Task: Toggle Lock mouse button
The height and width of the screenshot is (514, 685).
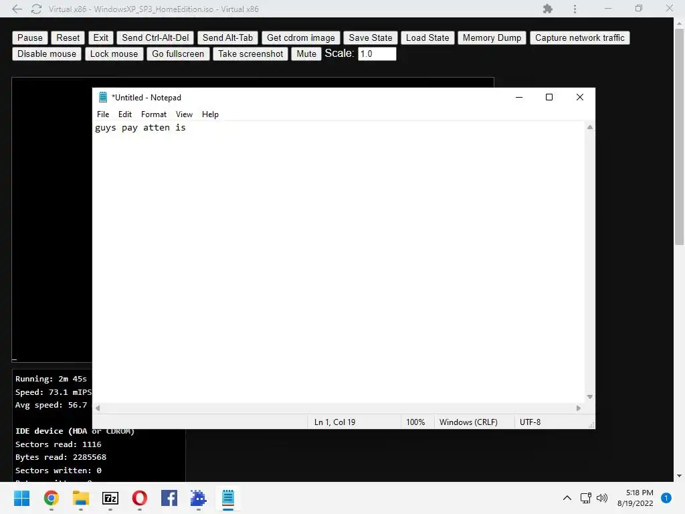Action: [x=114, y=54]
